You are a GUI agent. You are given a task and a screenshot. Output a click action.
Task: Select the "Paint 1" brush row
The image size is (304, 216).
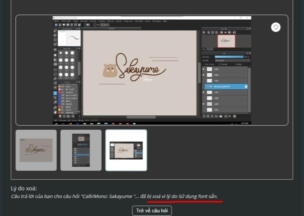tap(68, 101)
